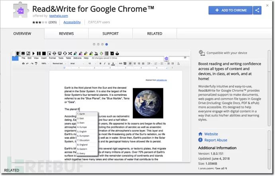Click the Read&Write prediction head icon

18,53
